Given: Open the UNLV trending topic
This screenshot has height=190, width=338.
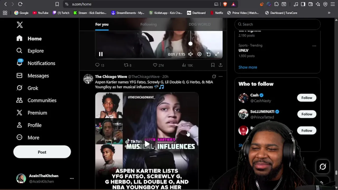Looking at the screenshot, I should 243,50.
